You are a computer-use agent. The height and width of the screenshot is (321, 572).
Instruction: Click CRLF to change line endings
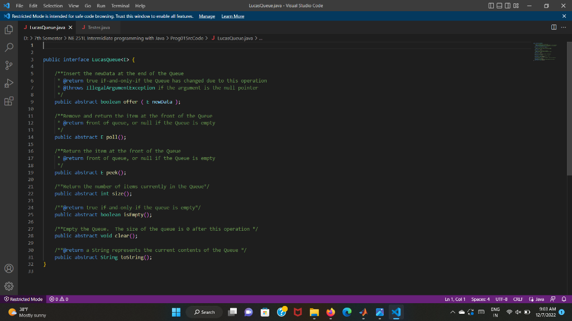coord(517,299)
